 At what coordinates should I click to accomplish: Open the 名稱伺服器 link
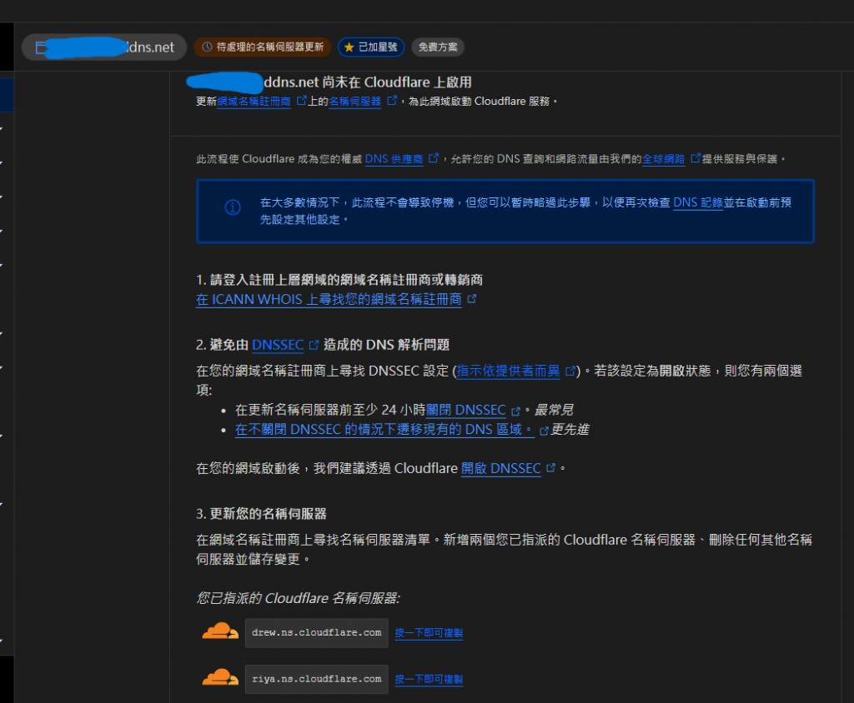click(355, 102)
